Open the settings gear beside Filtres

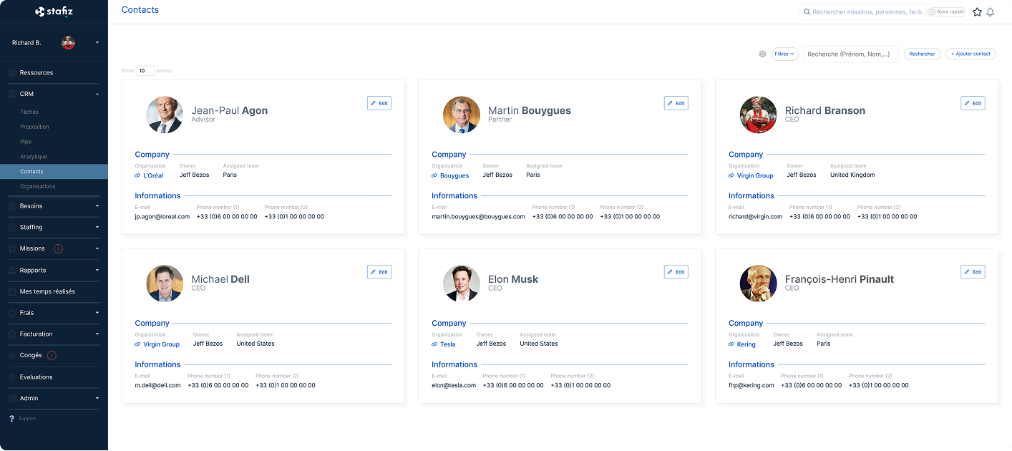[762, 54]
